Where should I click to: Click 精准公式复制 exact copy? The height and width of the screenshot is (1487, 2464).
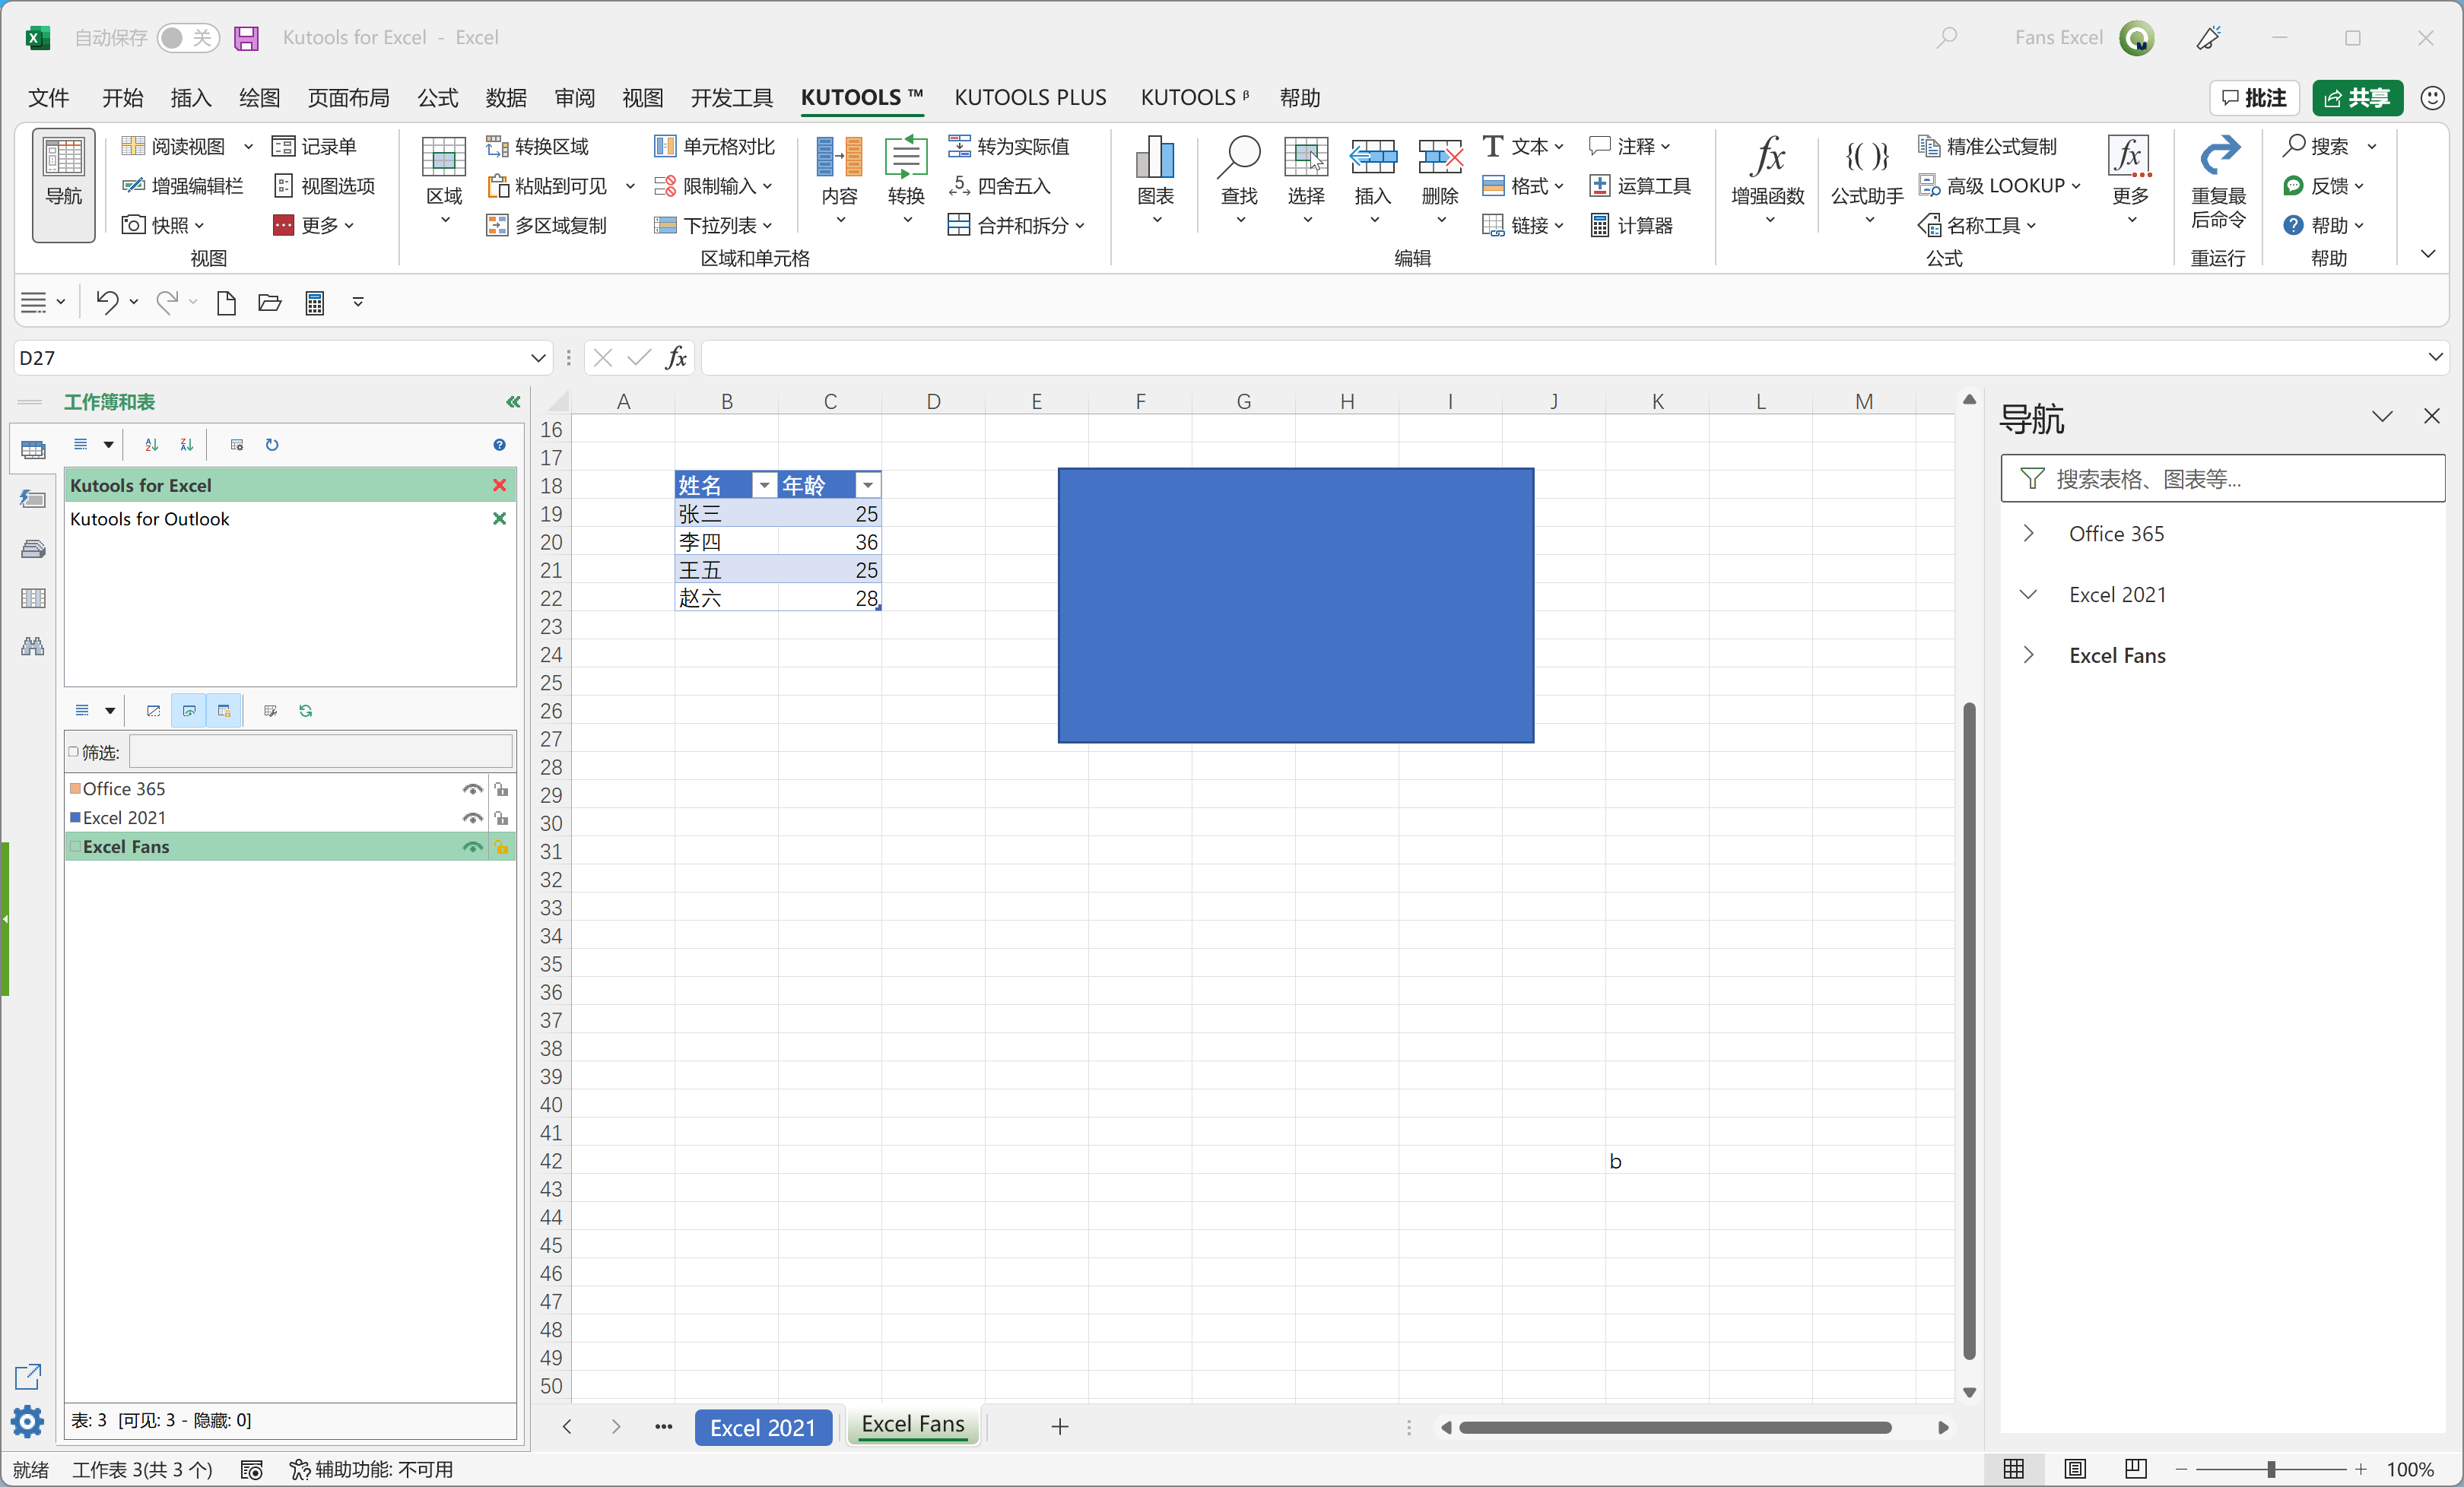point(1987,147)
